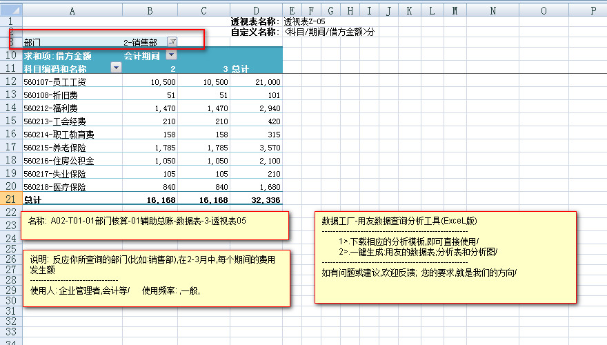Select the row 21 header
This screenshot has height=345, width=607.
(x=10, y=199)
